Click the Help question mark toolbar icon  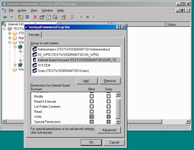(x=64, y=17)
